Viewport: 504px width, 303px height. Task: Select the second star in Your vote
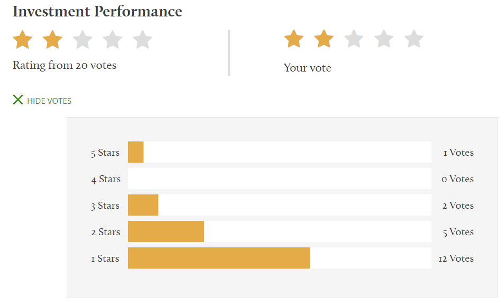pos(323,39)
